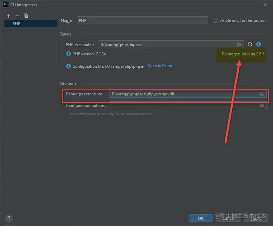Click the IntelliJ icon in the title bar
273x226 pixels.
[5, 5]
